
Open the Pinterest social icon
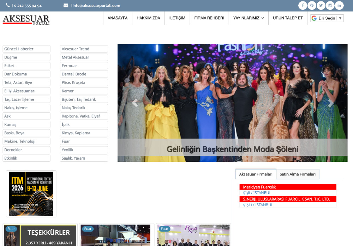tap(312, 6)
